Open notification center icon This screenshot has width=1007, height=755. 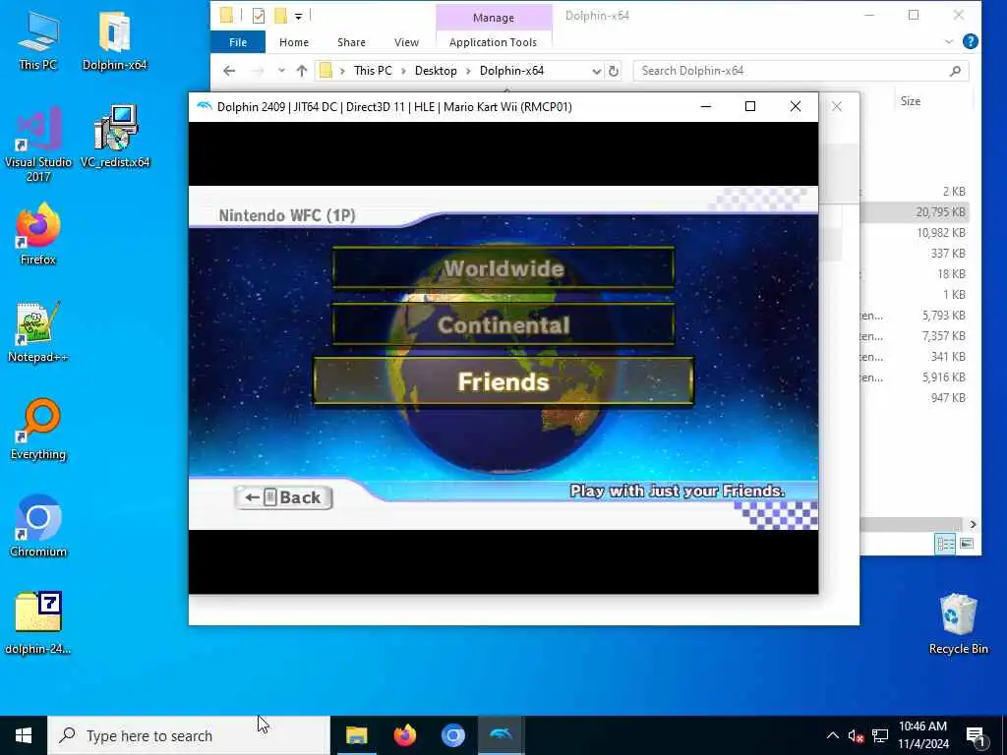point(977,736)
